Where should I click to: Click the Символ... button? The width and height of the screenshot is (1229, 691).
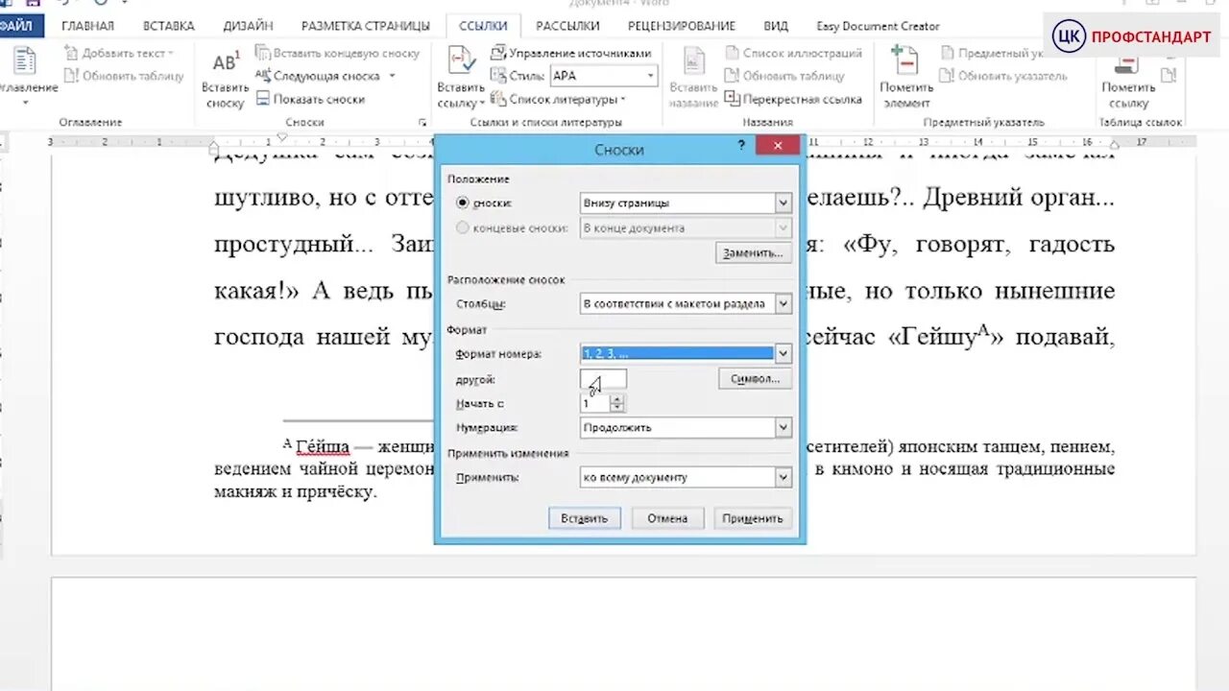tap(755, 379)
